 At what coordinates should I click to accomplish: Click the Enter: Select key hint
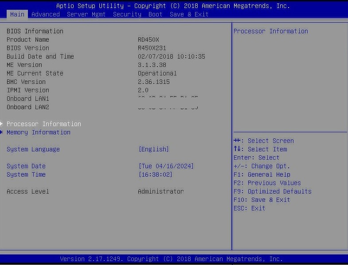(x=256, y=158)
